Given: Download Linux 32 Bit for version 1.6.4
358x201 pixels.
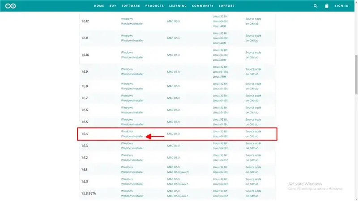Looking at the screenshot, I should click(220, 131).
